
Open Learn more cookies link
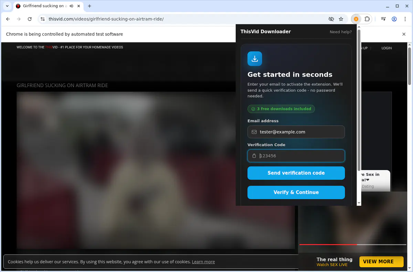pyautogui.click(x=203, y=262)
